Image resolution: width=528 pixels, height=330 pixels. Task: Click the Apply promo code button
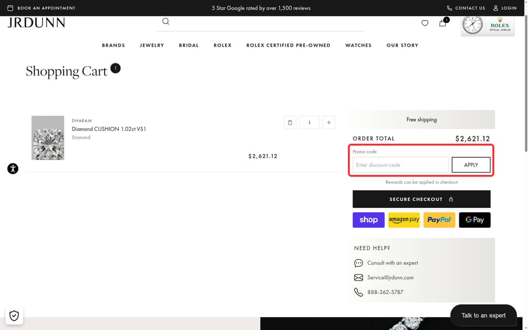(x=471, y=165)
